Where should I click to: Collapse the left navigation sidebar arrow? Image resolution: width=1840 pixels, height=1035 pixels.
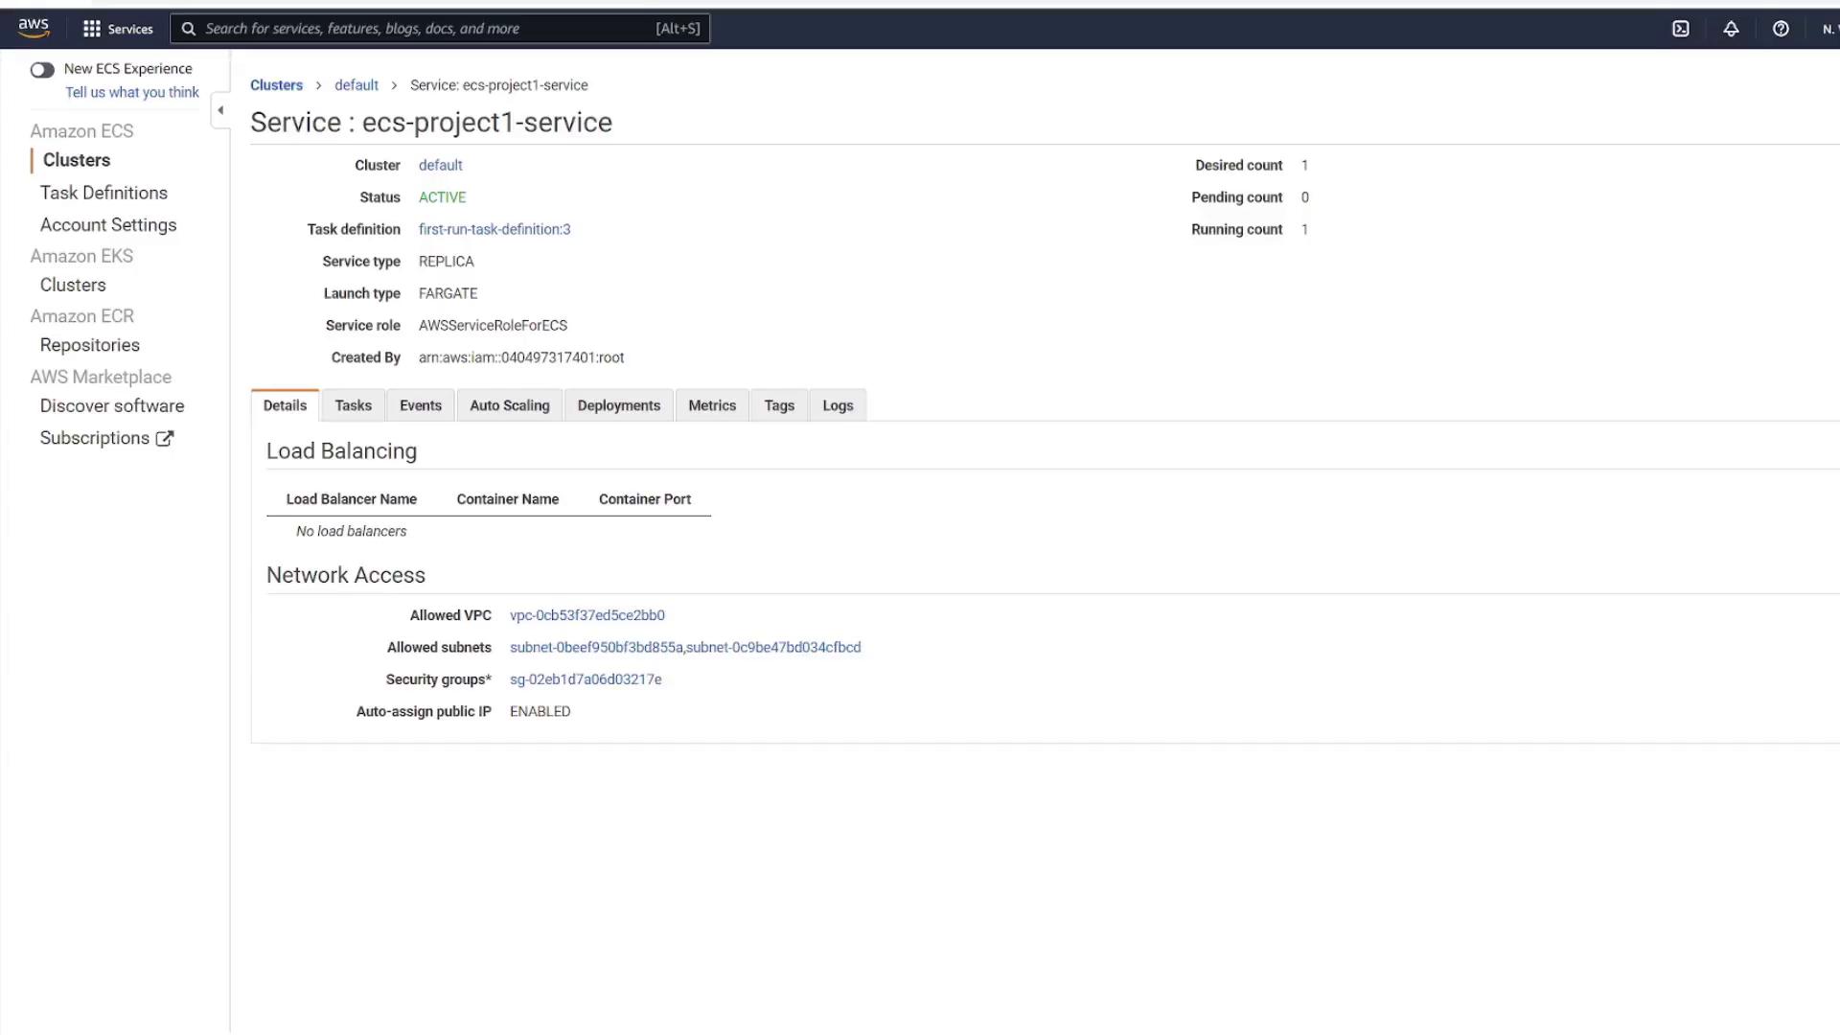point(220,110)
